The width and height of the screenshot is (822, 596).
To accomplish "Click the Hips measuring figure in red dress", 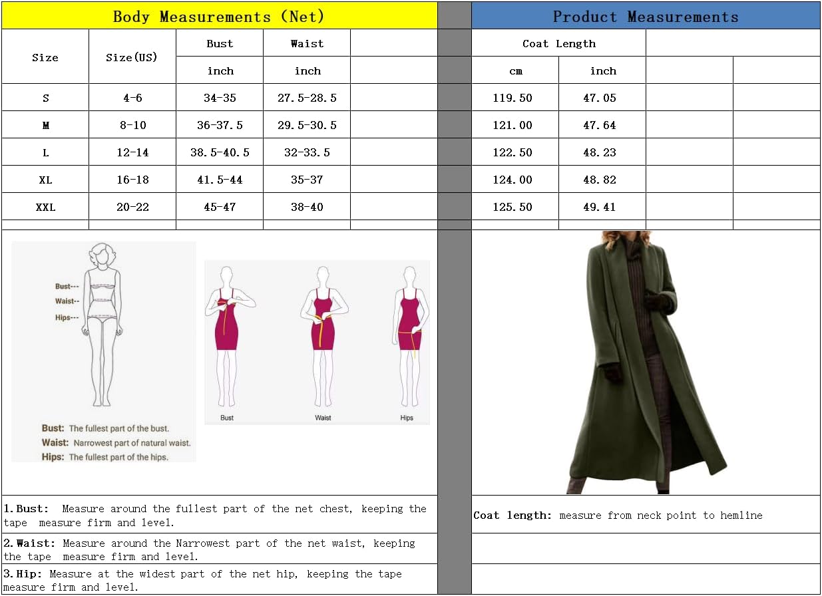I will coord(407,339).
